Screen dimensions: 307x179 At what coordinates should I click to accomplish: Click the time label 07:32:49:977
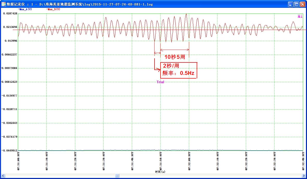tap(303, 161)
